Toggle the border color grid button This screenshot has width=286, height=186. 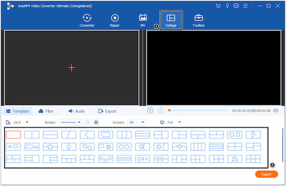click(x=88, y=122)
